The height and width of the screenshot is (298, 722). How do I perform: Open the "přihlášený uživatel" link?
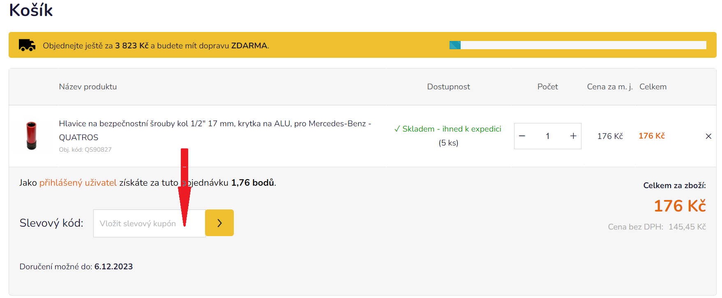click(x=78, y=183)
